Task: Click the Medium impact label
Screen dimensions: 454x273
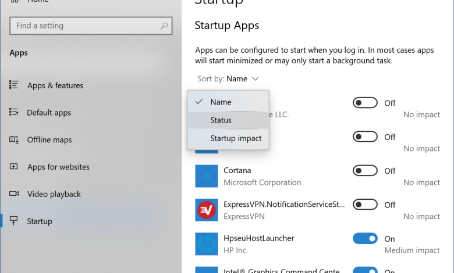Action: tap(412, 250)
